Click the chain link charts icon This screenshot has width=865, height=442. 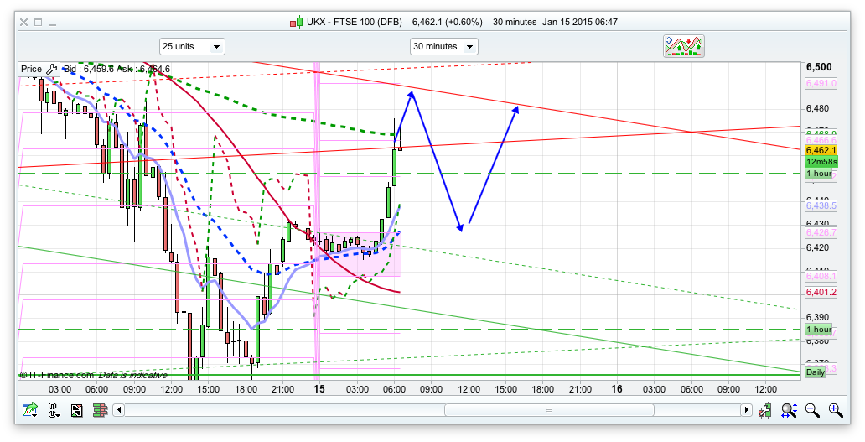click(54, 410)
